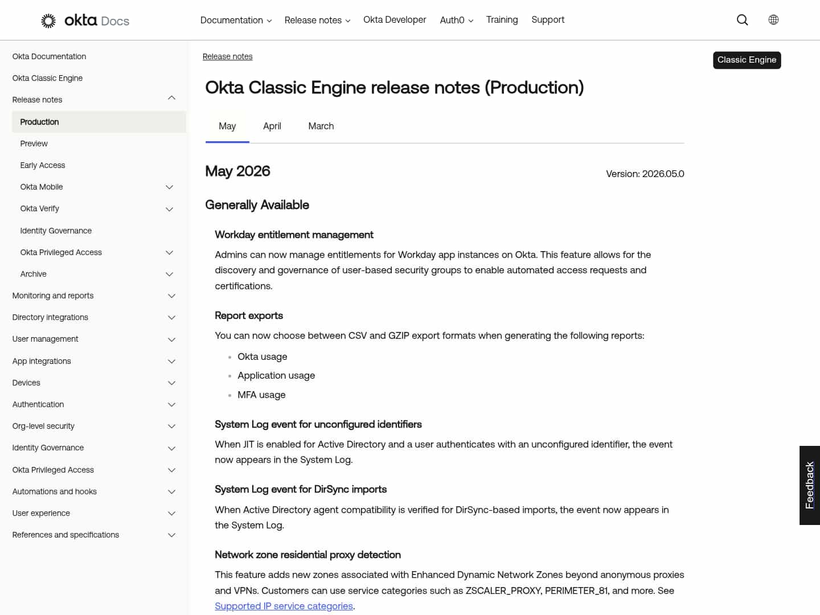Image resolution: width=820 pixels, height=615 pixels.
Task: Open Support in the top nav
Action: coord(548,19)
